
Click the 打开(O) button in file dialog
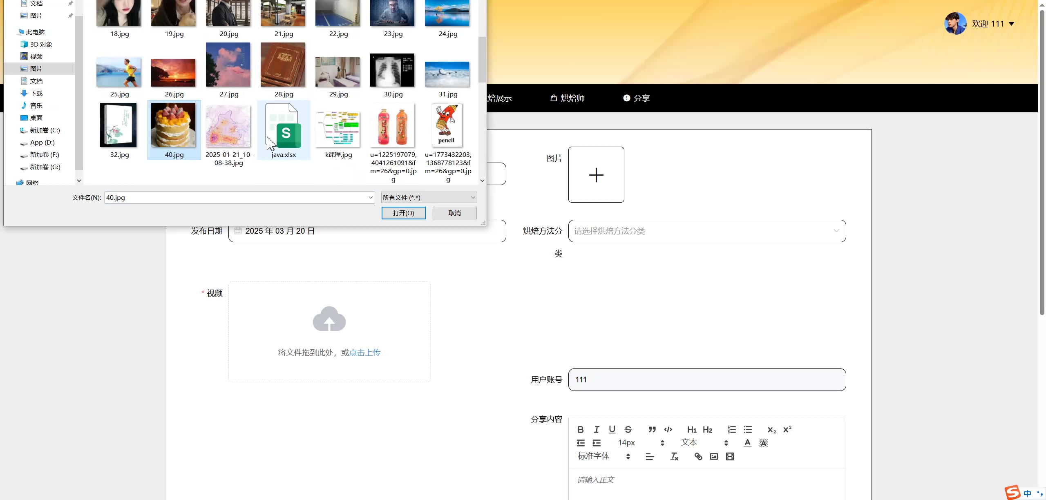403,213
